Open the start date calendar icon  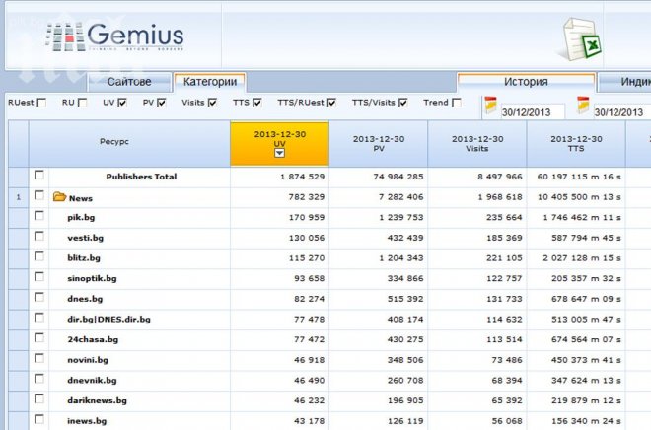[490, 105]
